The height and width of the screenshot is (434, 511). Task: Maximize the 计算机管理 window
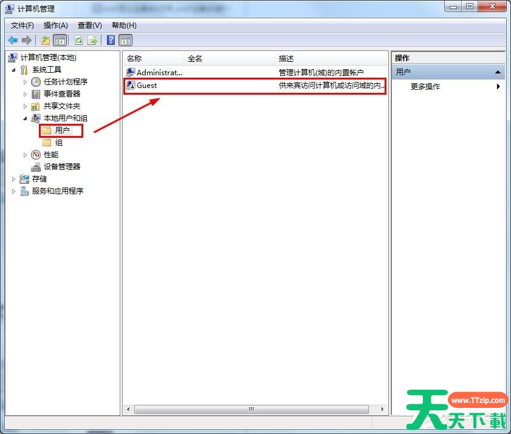point(470,7)
